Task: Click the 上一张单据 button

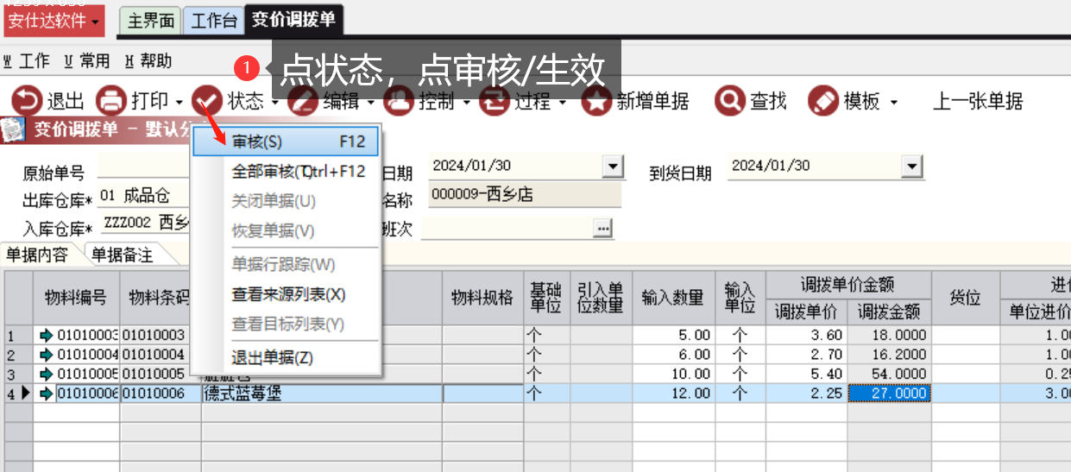Action: click(978, 102)
